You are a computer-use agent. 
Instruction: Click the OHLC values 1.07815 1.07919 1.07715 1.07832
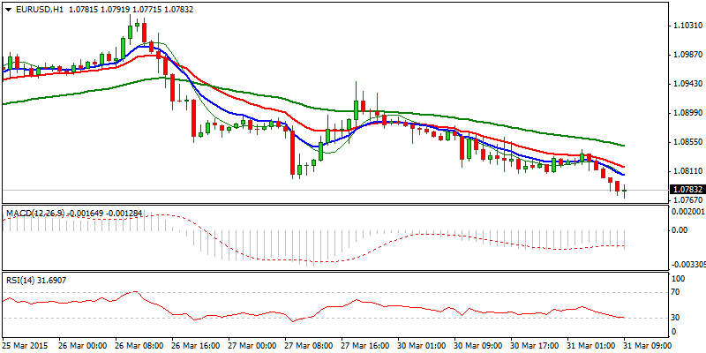(131, 10)
